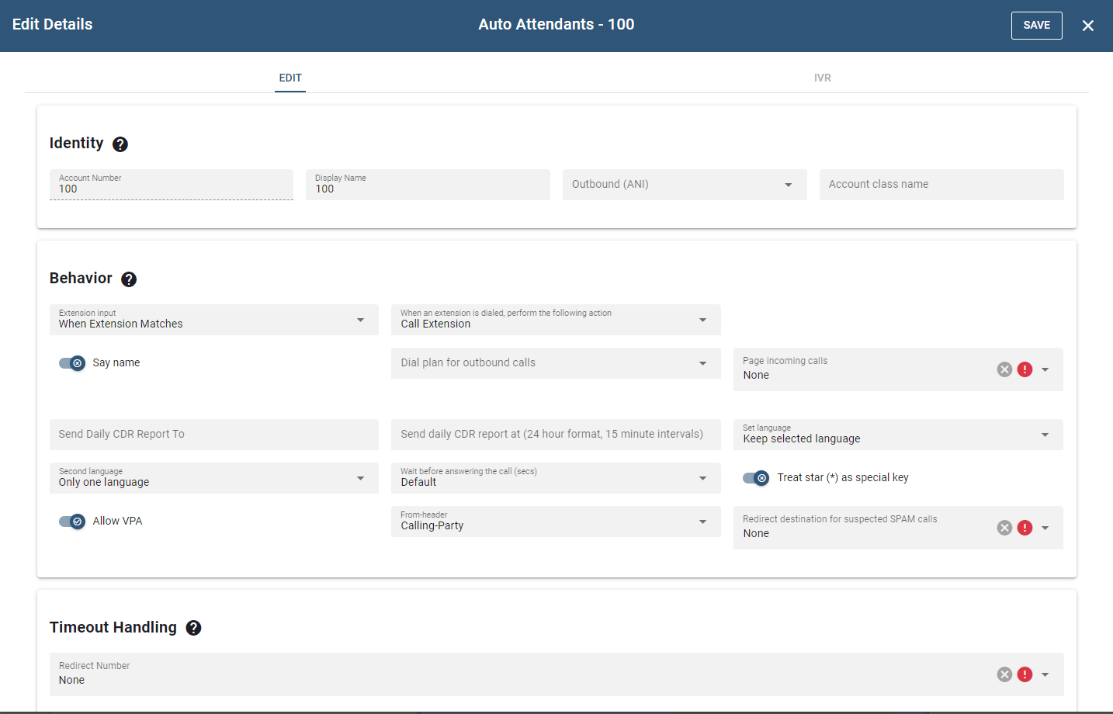Clear the Redirect Number selection
Image resolution: width=1113 pixels, height=714 pixels.
tap(1004, 674)
